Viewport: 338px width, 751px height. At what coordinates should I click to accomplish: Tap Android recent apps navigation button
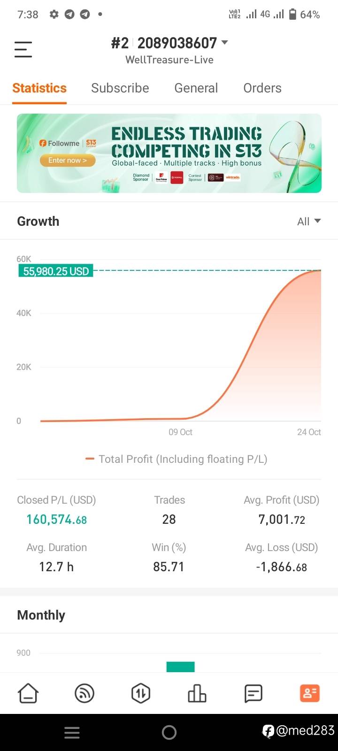click(72, 732)
